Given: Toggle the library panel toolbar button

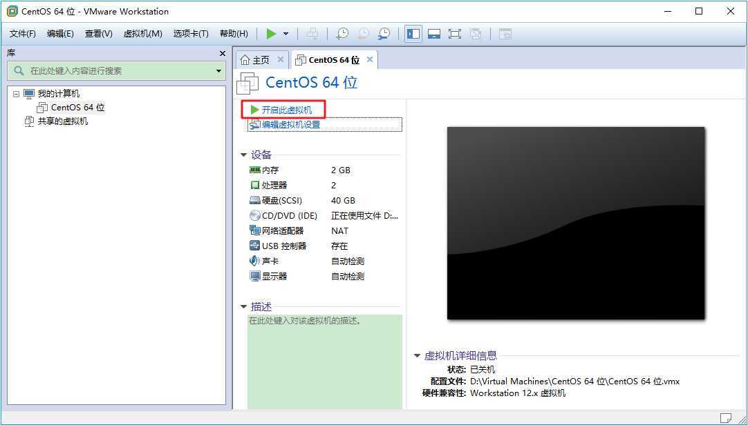Looking at the screenshot, I should click(413, 34).
